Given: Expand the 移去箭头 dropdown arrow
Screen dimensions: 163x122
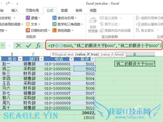Looking at the screenshot, I should point(157,30).
